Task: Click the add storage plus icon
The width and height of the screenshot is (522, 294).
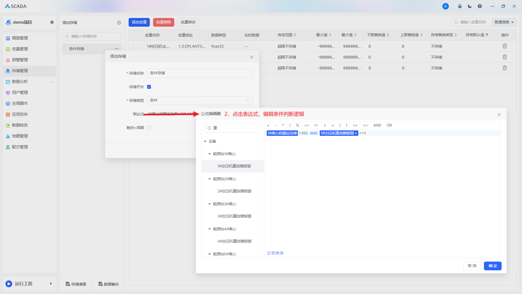Action: [119, 23]
